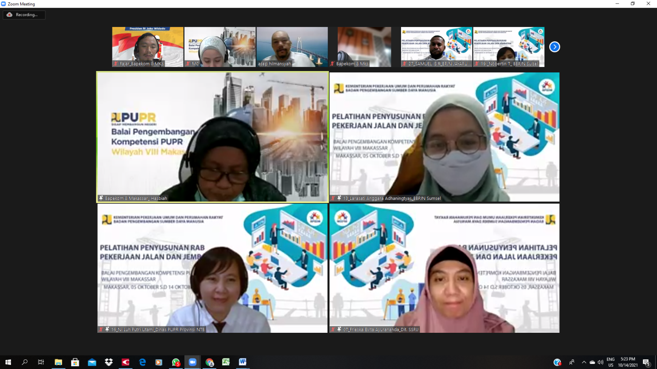Select asep hilmansyah video thumbnail
Screen dimensions: 657x369
point(292,47)
